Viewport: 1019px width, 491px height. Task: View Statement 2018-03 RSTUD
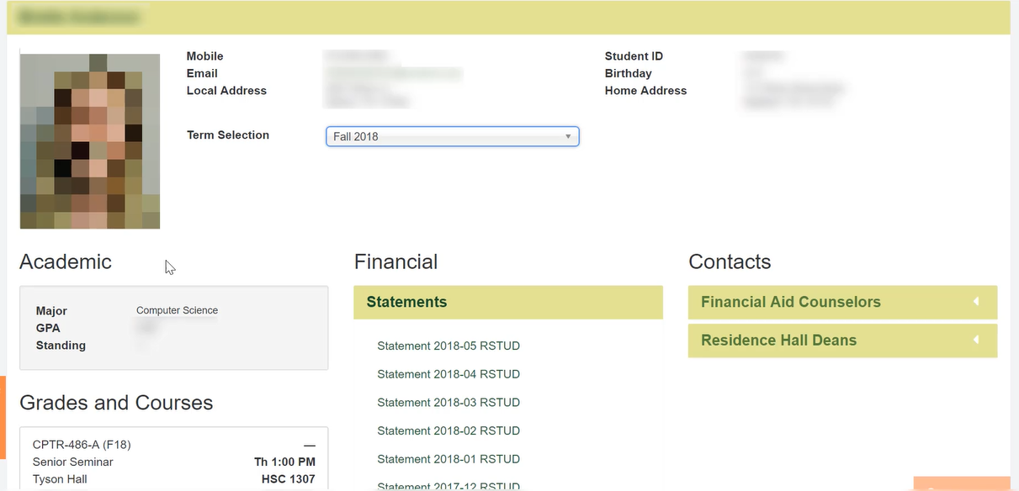pos(448,403)
